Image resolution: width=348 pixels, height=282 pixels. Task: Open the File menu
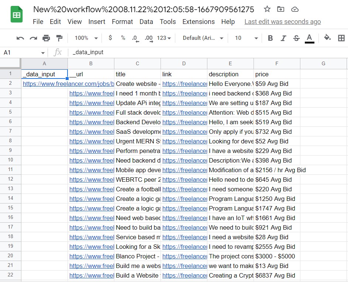(x=38, y=22)
